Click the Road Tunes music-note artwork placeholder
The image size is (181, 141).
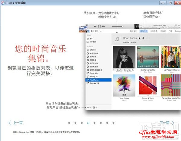(117, 39)
